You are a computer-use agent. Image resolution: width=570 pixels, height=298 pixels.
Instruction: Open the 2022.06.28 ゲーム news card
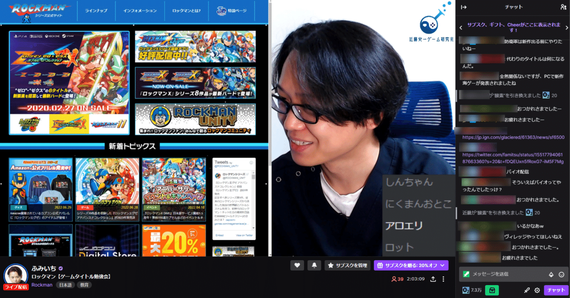click(107, 189)
